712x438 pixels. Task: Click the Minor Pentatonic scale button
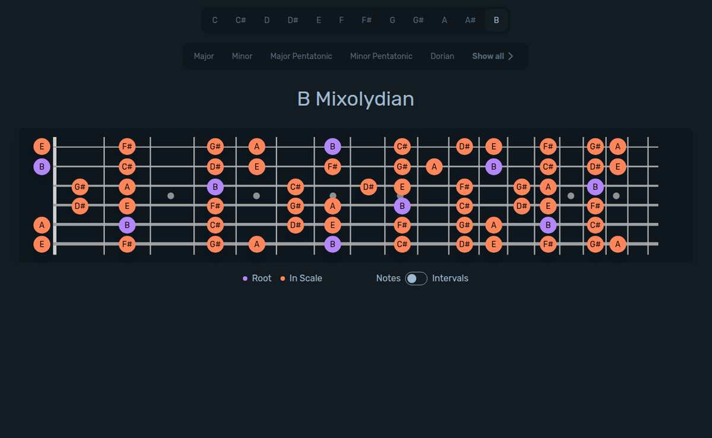pos(381,56)
